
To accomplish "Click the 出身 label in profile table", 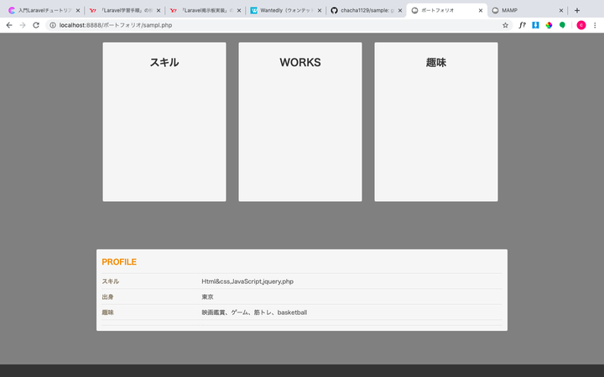I will tap(107, 297).
